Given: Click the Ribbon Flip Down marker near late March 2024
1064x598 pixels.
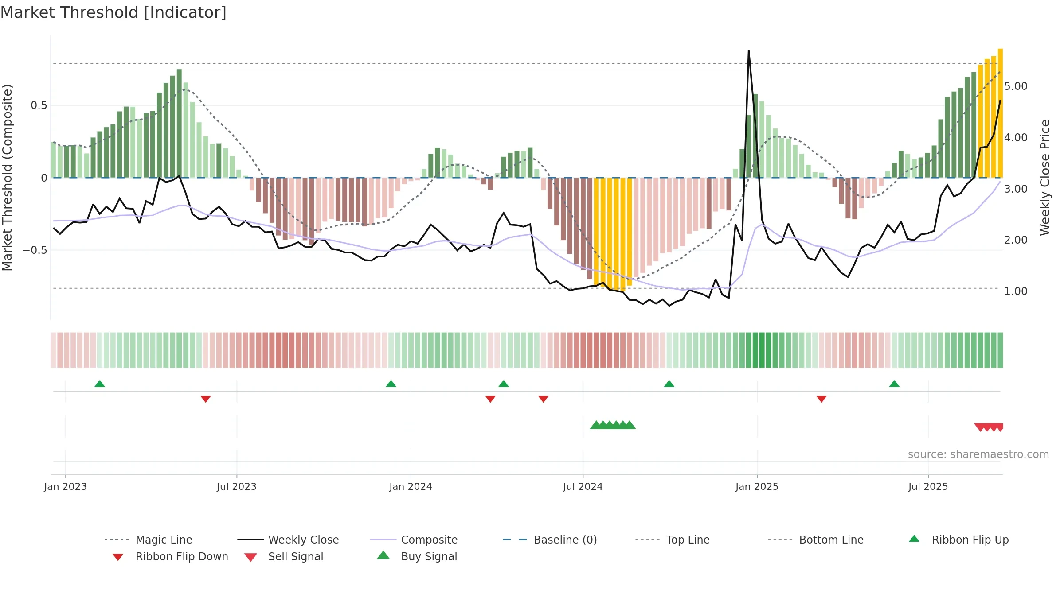Looking at the screenshot, I should coord(490,399).
